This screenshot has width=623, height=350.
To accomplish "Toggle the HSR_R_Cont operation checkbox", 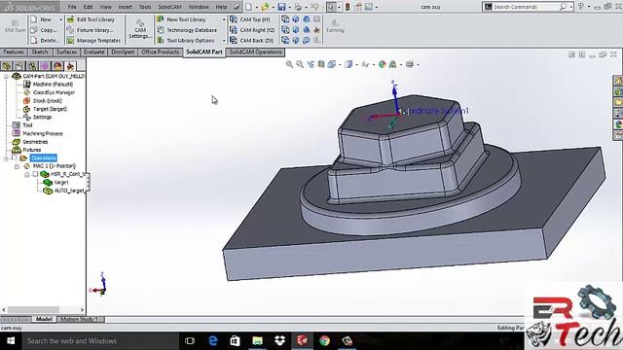I will tap(35, 174).
